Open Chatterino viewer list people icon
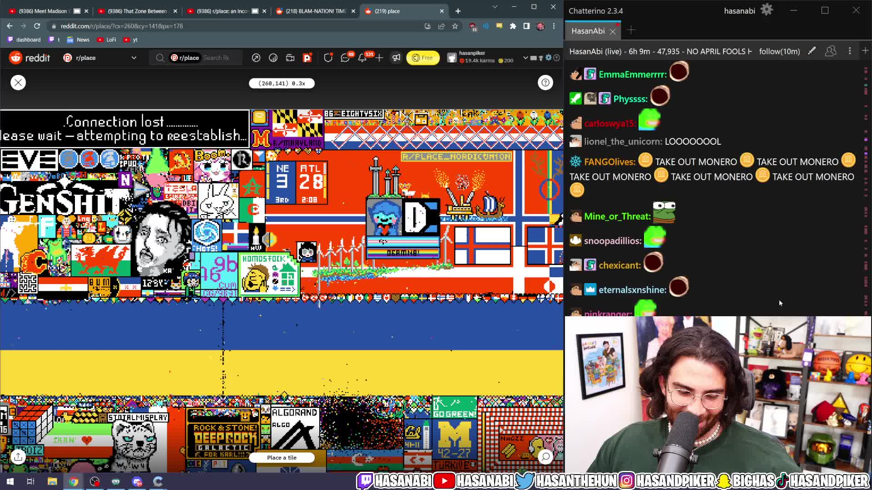This screenshot has width=872, height=490. coord(831,51)
